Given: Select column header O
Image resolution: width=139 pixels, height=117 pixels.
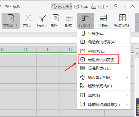Looking at the screenshot, I should pyautogui.click(x=25, y=50).
